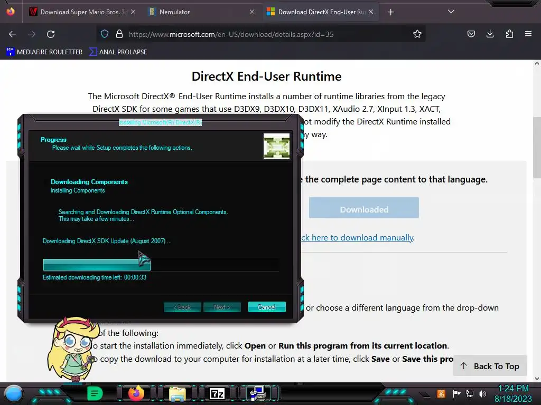Click the taskbar clock and date
Screen dimensions: 541x405
[x=513, y=393]
